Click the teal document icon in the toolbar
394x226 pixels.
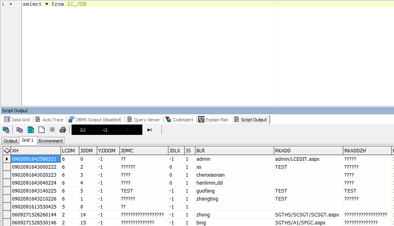[31, 130]
